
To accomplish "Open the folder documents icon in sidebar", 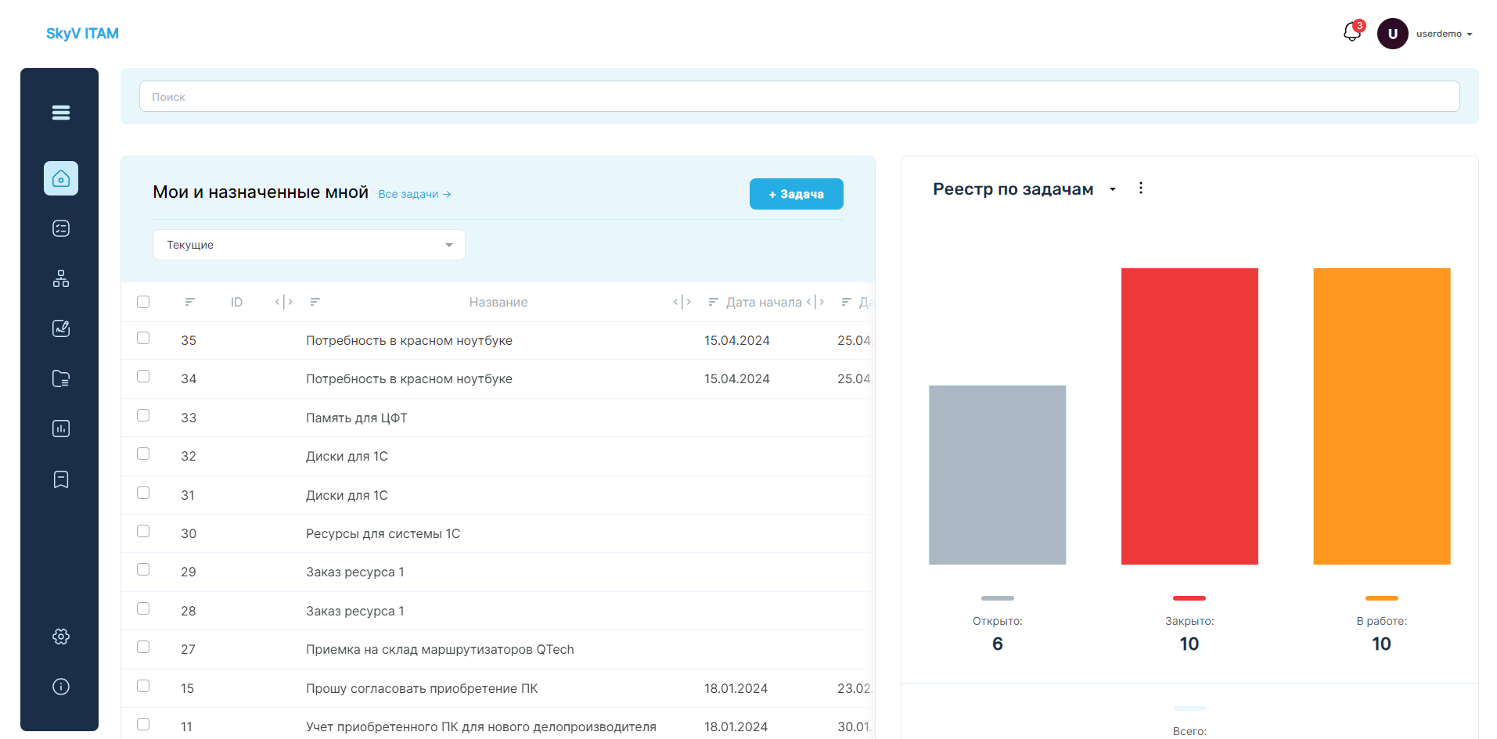I will (x=61, y=378).
